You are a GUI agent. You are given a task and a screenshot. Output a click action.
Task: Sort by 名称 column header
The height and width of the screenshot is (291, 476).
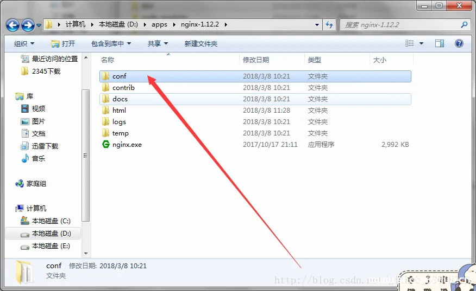[108, 60]
